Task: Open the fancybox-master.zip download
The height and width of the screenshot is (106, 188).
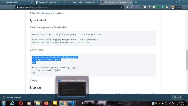Action: click(x=14, y=97)
